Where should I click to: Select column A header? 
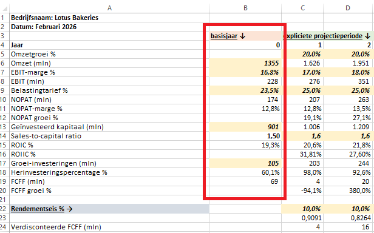[109, 8]
